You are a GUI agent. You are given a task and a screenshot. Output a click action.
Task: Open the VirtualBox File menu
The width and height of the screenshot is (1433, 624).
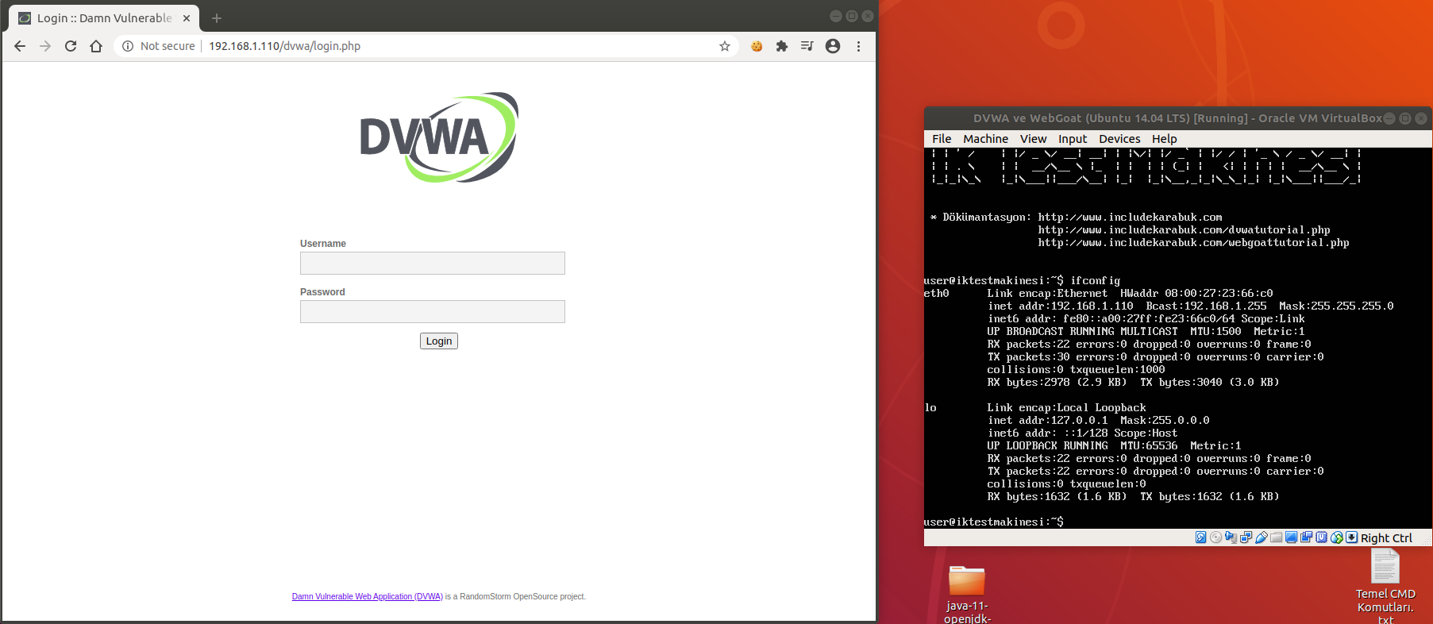pyautogui.click(x=942, y=139)
